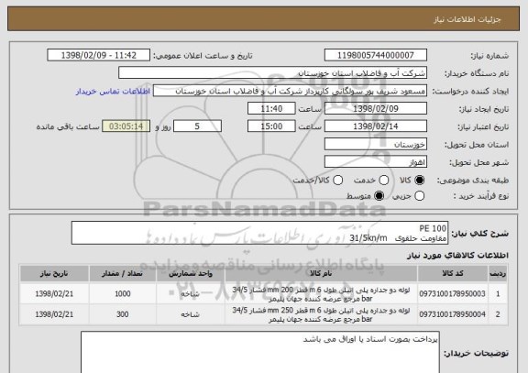Click the creation time field 11:40
Viewport: 528px width, 373px height.
(x=271, y=108)
